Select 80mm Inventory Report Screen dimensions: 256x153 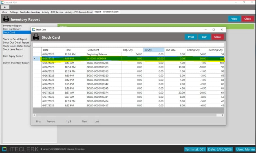(x=16, y=63)
